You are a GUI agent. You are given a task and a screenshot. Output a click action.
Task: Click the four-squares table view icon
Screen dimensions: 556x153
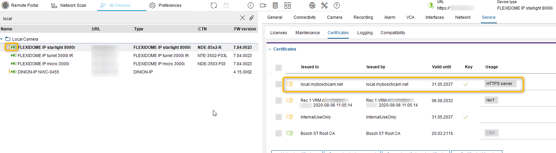287,5
